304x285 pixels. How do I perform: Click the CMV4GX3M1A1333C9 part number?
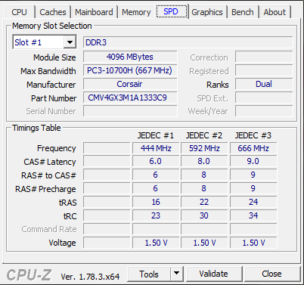tap(130, 98)
